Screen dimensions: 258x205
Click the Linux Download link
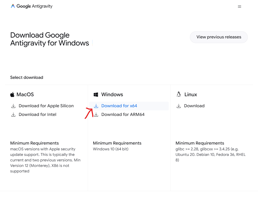pyautogui.click(x=194, y=106)
